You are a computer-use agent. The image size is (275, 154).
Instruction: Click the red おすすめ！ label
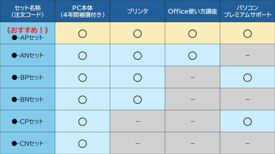tap(28, 30)
